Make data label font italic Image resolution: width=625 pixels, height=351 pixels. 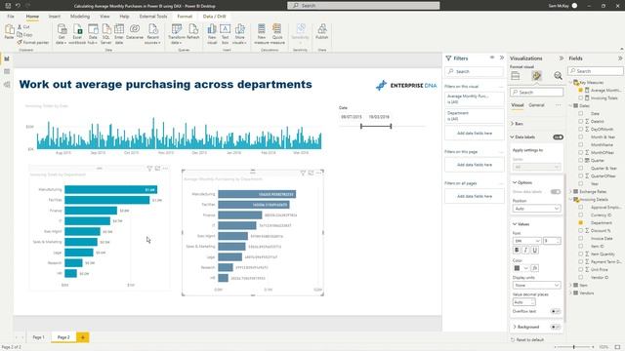525,250
